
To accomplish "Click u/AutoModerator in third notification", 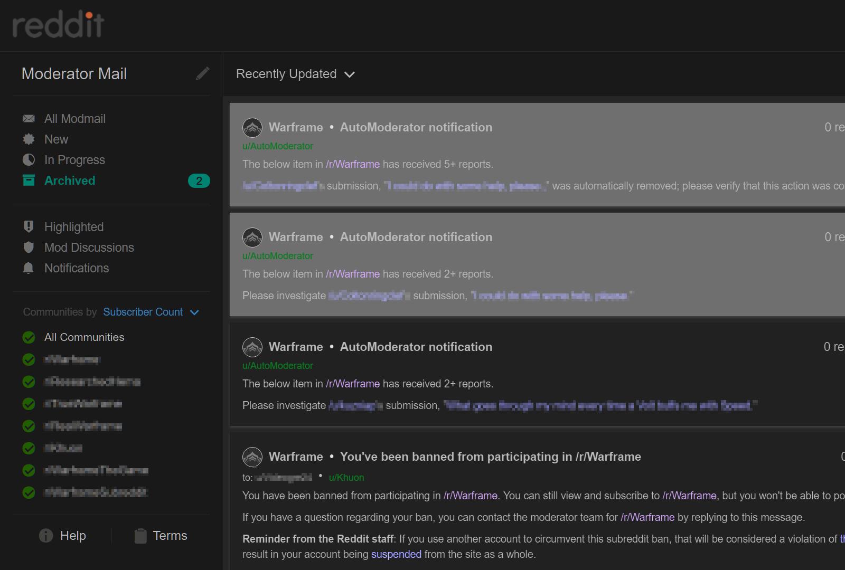I will 278,366.
